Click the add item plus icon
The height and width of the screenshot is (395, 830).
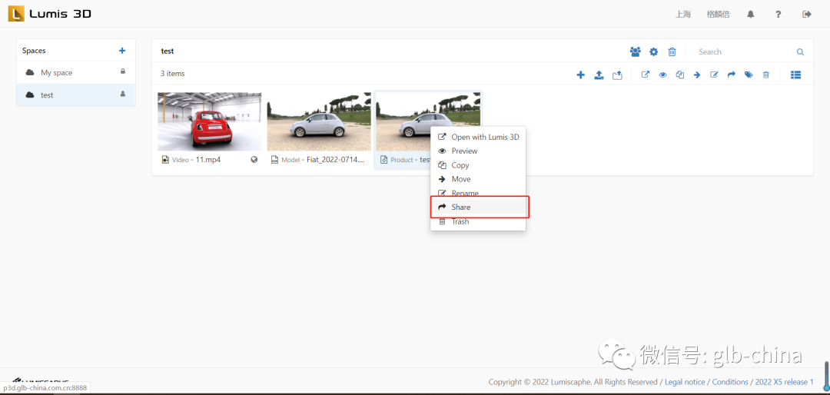coord(581,75)
